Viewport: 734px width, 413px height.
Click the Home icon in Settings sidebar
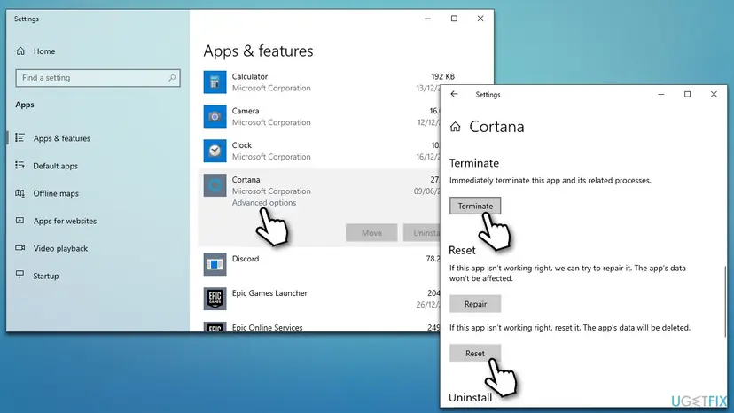20,51
